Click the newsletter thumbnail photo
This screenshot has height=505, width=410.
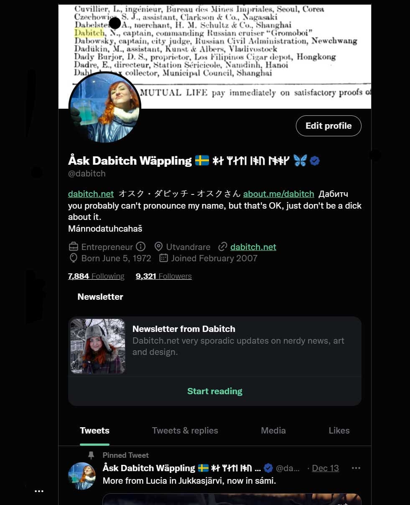click(x=98, y=346)
